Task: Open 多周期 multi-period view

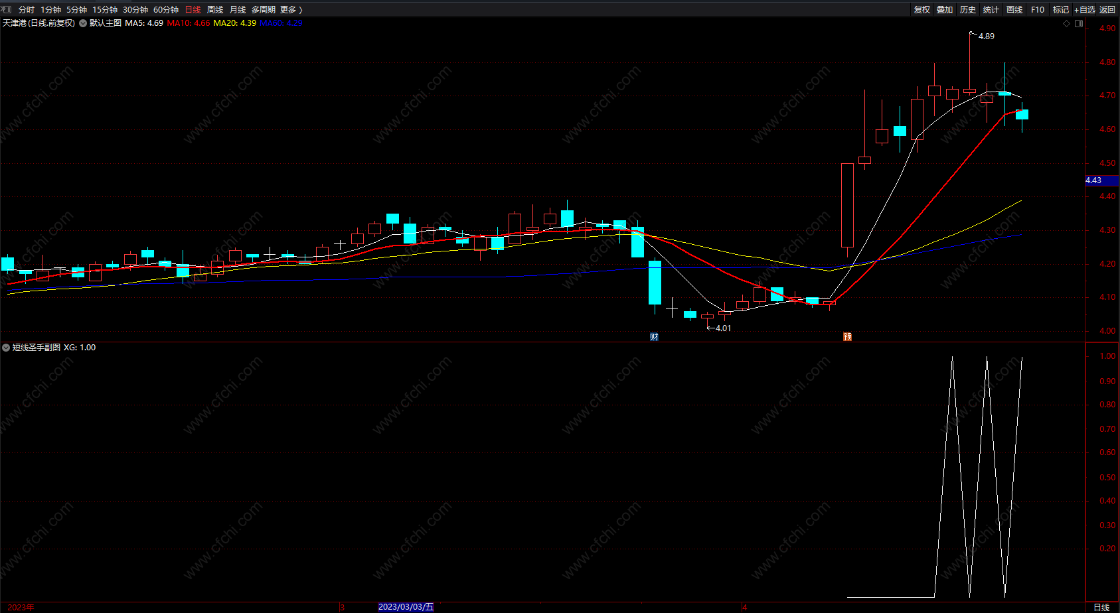Action: coord(264,10)
